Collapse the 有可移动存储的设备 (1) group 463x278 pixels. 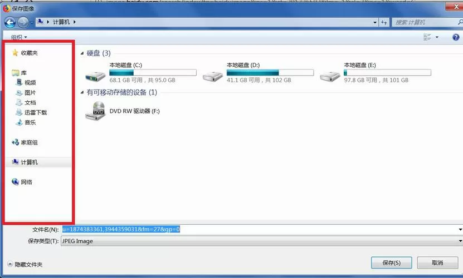tap(82, 92)
